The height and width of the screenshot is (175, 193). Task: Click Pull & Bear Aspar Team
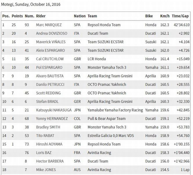click(107, 119)
